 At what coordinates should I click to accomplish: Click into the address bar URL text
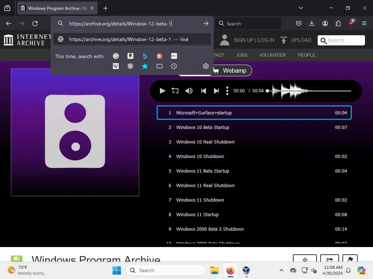[x=120, y=24]
